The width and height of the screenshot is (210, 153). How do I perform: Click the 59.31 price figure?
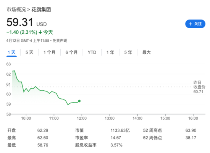tap(20, 22)
